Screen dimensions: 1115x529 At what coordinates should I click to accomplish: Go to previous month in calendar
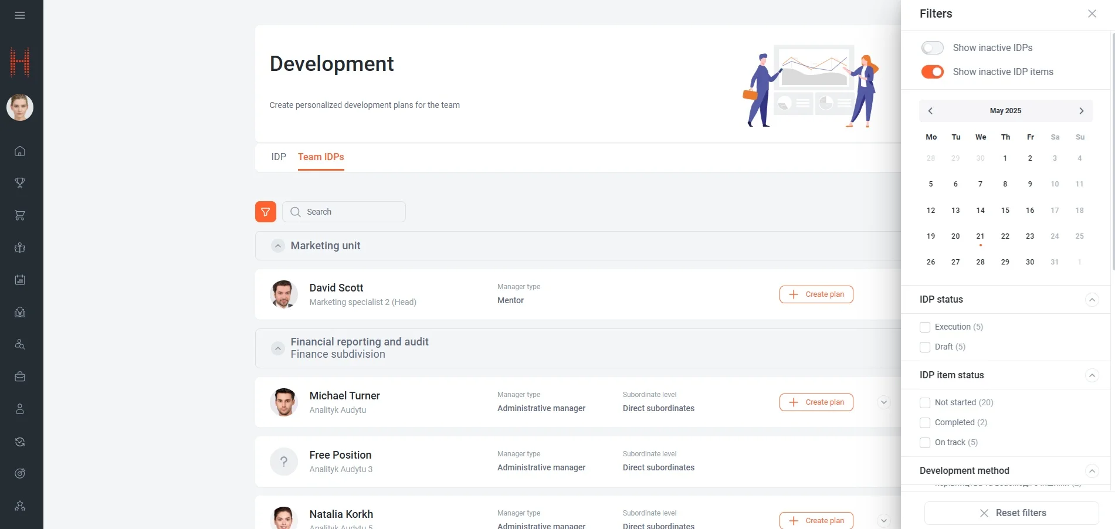pos(930,111)
